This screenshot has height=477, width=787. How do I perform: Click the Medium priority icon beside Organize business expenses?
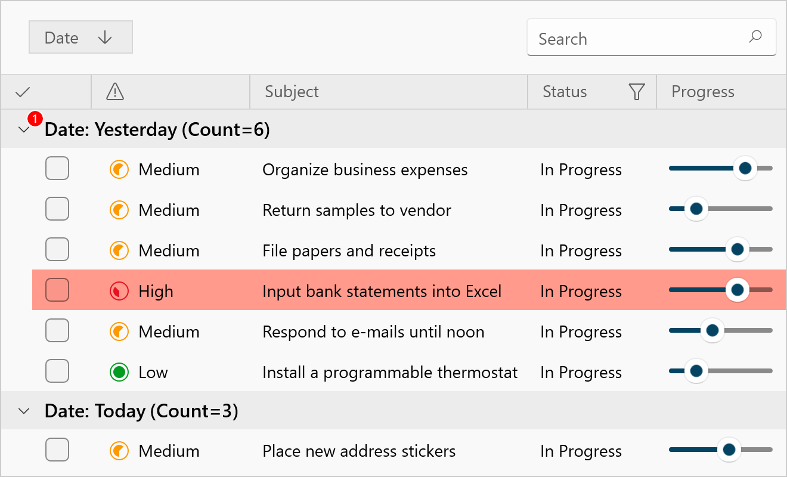coord(119,169)
